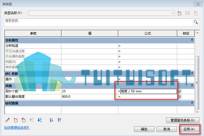Click the new parameter icon at bottom

16,120
